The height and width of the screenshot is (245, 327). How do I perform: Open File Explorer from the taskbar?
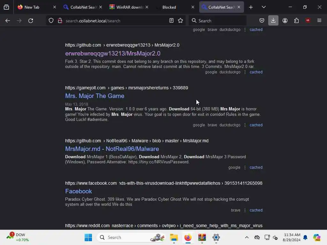[x=174, y=237]
